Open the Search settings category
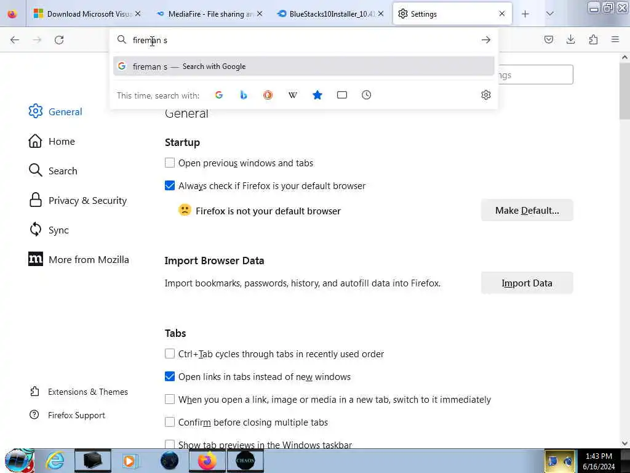This screenshot has height=473, width=630. point(53,171)
